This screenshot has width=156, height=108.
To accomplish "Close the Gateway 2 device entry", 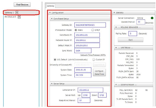I will pyautogui.click(x=17, y=12).
